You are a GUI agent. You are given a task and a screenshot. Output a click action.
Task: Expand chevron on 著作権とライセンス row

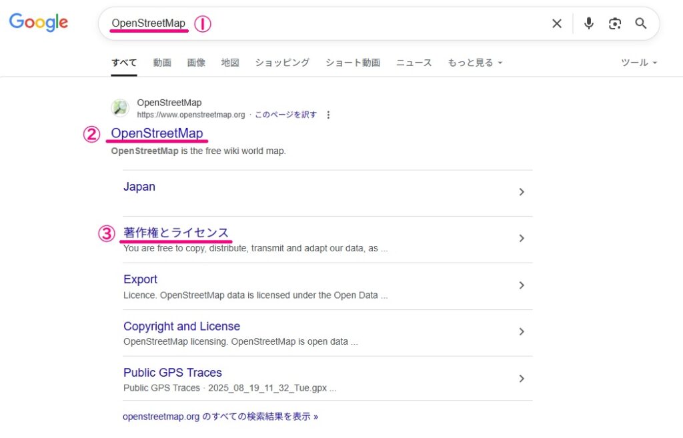[x=522, y=238]
